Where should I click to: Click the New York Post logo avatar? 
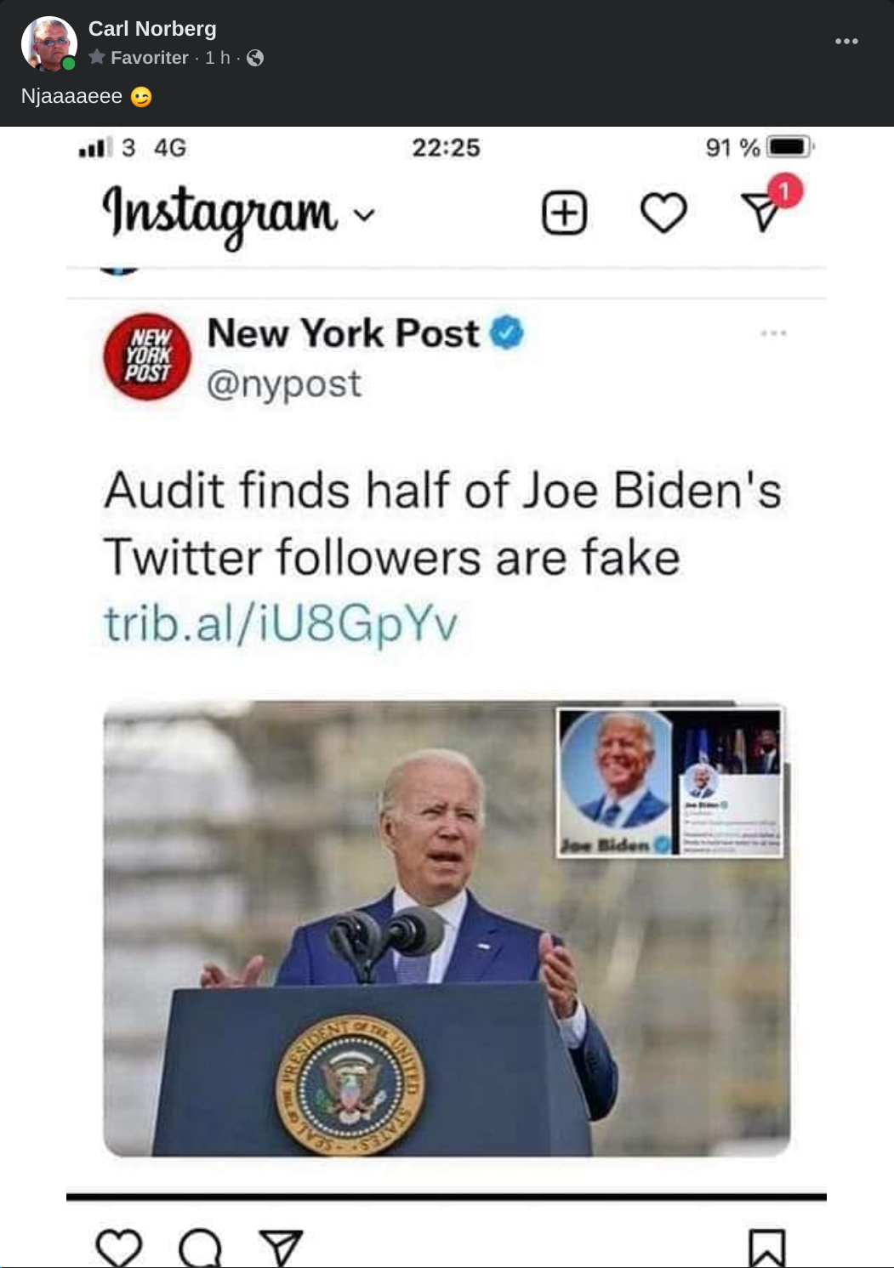pyautogui.click(x=147, y=356)
